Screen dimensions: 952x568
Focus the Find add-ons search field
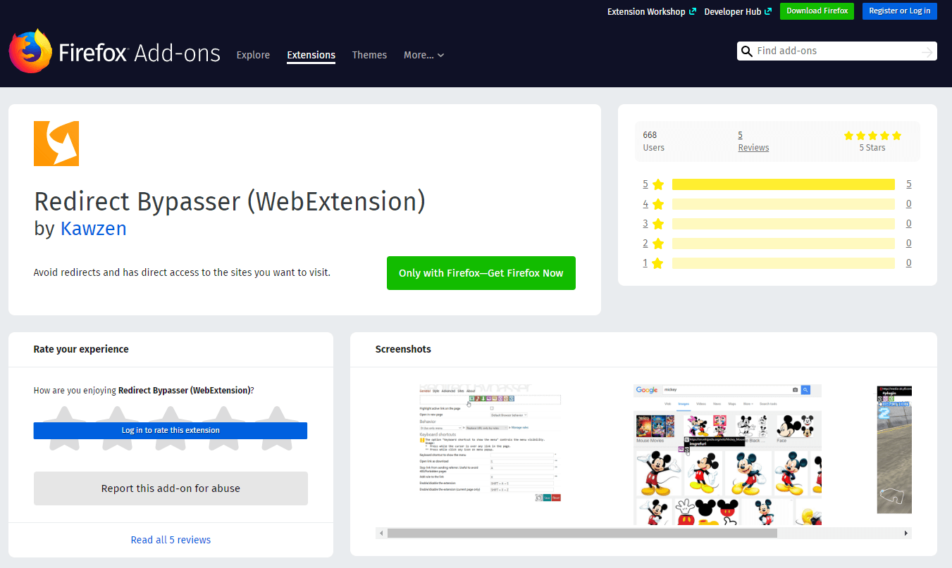pyautogui.click(x=836, y=51)
